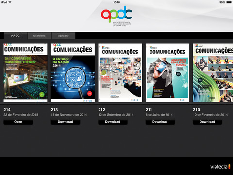
Task: Switch to the Estudos tab
Action: 40,35
